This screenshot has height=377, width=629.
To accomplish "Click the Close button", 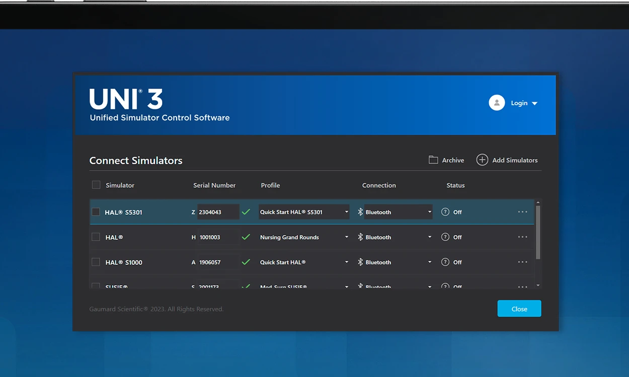I will (x=519, y=309).
